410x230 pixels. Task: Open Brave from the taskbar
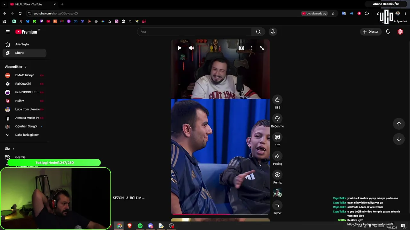[130, 226]
